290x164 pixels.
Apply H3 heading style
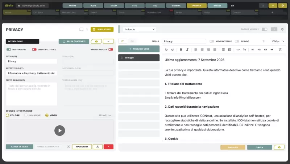point(265,49)
